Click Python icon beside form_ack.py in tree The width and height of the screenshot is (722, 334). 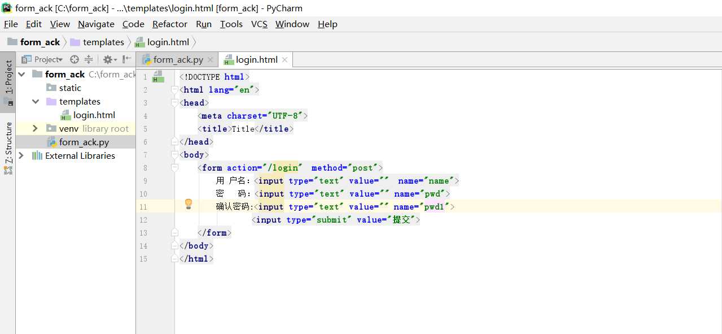pos(51,142)
